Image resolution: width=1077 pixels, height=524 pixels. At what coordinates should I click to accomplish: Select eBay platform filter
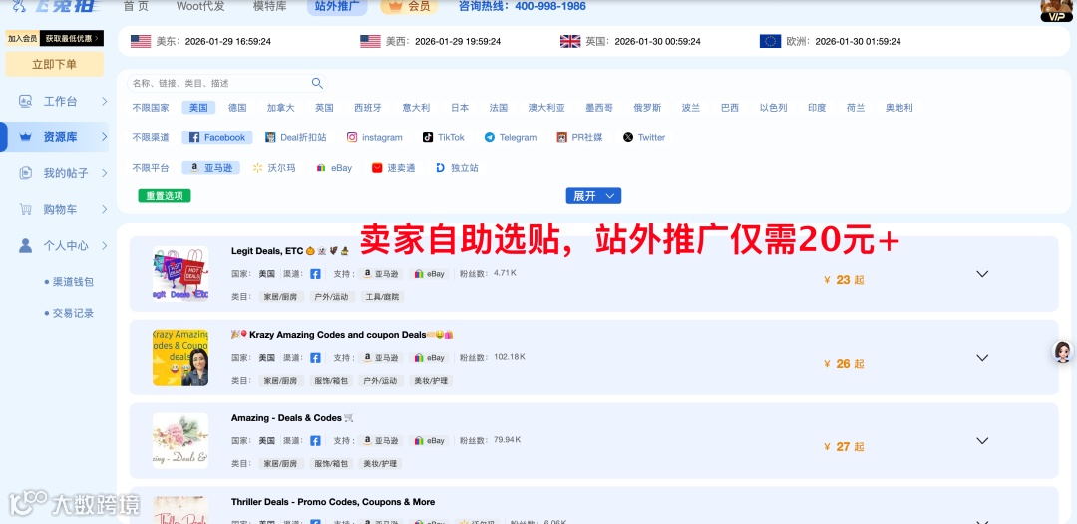334,168
